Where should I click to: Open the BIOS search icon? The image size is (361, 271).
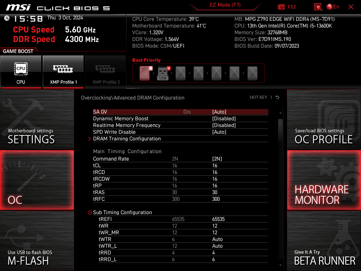pos(318,7)
